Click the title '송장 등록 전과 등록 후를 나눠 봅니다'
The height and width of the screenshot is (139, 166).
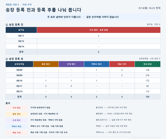(43, 10)
